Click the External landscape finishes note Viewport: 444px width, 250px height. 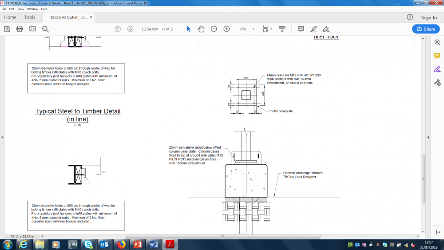[x=302, y=175]
